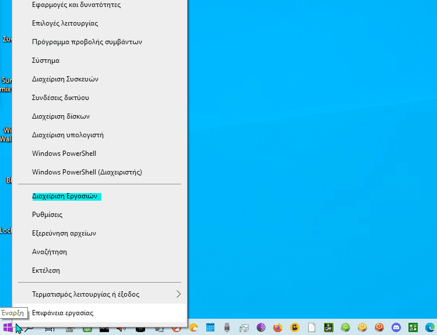Click the orange round swirl taskbar icon
Screen dimensions: 437x335
click(379, 327)
